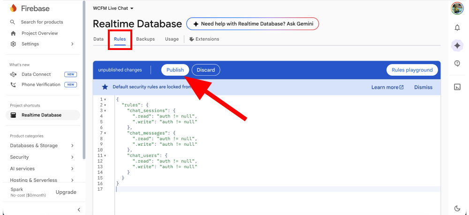Collapse the sidebar with the chevron

point(79,210)
